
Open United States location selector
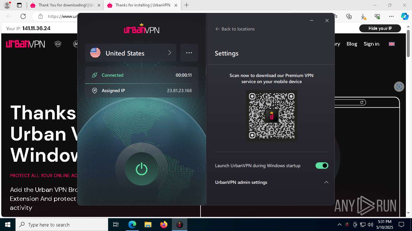tap(131, 53)
